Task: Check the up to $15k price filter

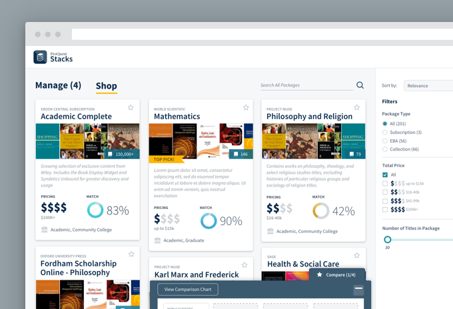Action: pos(385,183)
